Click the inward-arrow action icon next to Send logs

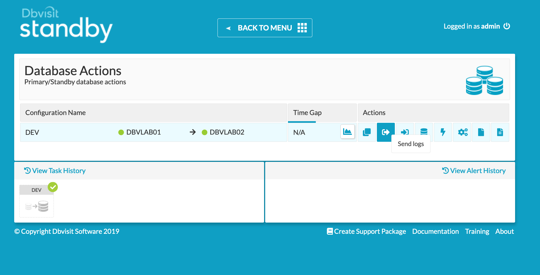point(405,132)
